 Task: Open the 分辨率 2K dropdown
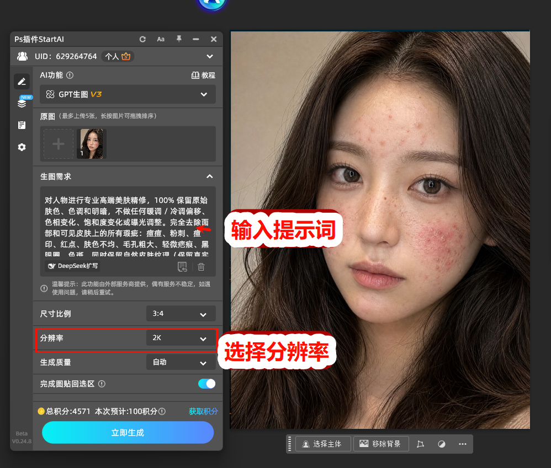point(181,338)
